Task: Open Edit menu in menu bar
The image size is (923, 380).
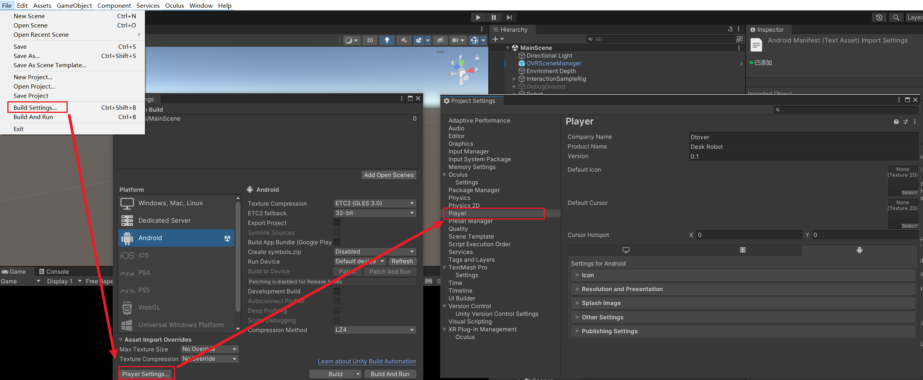Action: pos(22,5)
